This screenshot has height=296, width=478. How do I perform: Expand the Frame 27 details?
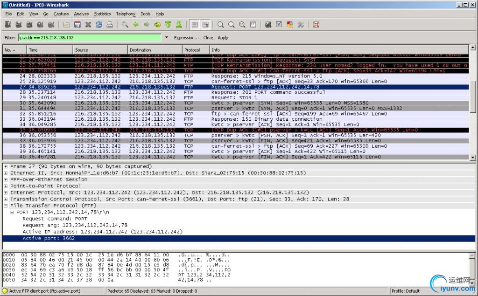[x=6, y=166]
